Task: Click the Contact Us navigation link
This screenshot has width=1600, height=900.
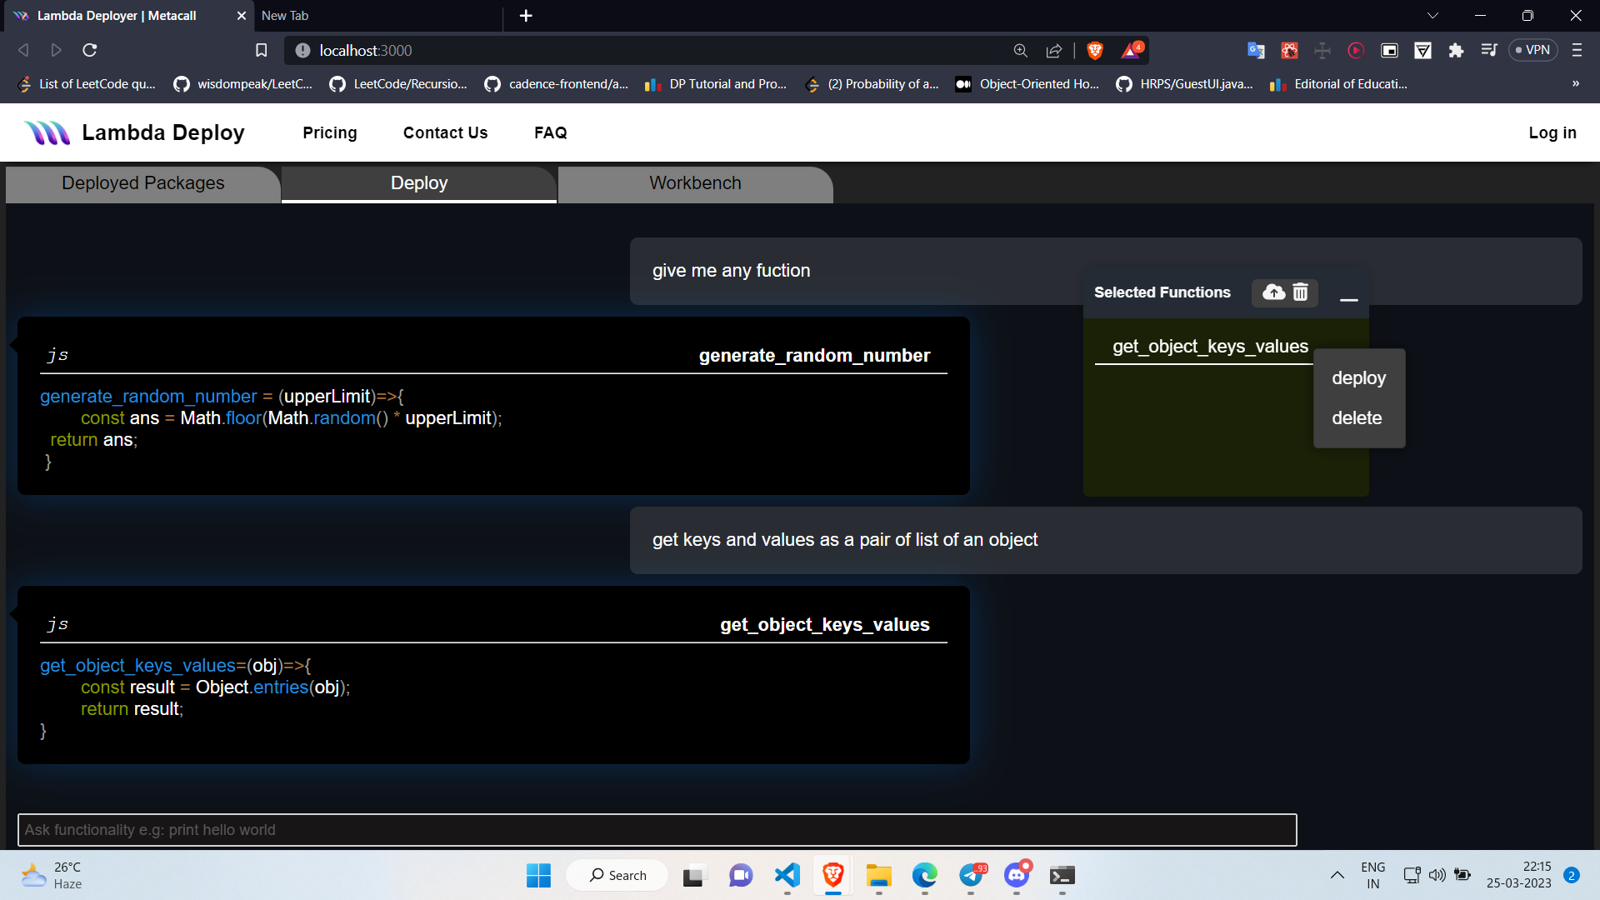Action: (x=445, y=132)
